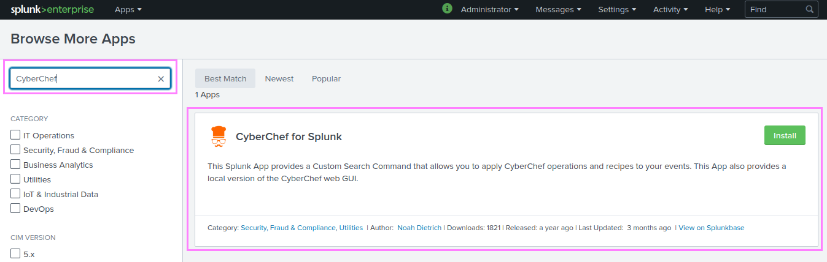Check IoT & Industrial Data category
This screenshot has height=262, width=827.
click(x=15, y=193)
